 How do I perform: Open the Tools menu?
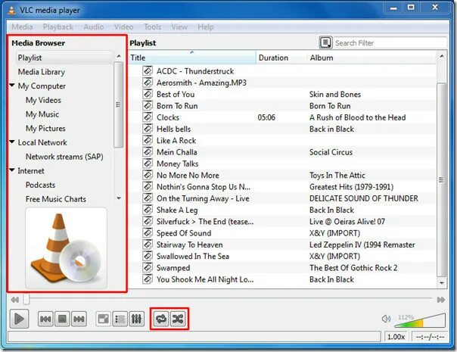(152, 26)
